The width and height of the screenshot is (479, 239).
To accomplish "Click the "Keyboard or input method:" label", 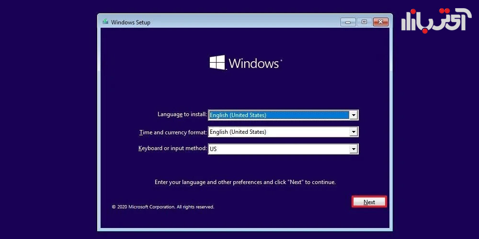I will (x=172, y=148).
